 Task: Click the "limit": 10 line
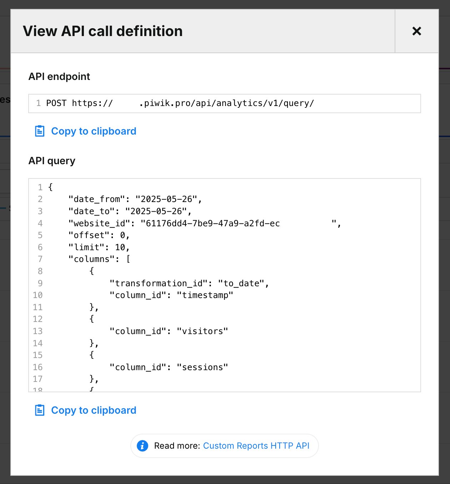pos(99,247)
